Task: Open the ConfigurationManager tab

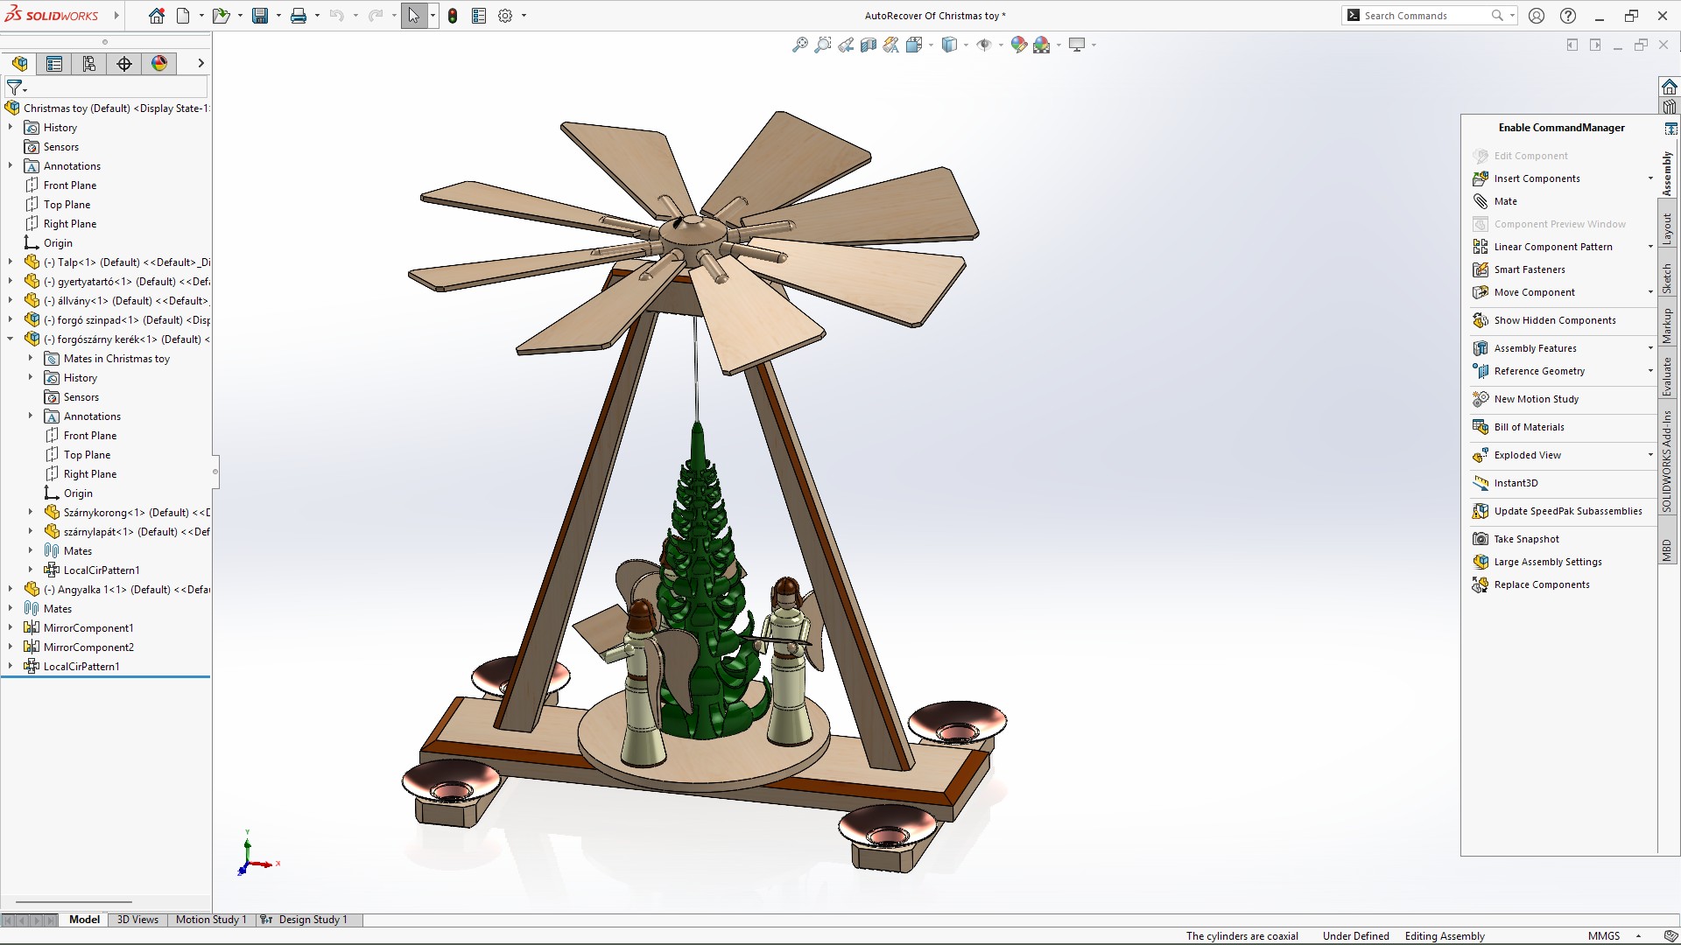Action: (x=89, y=64)
